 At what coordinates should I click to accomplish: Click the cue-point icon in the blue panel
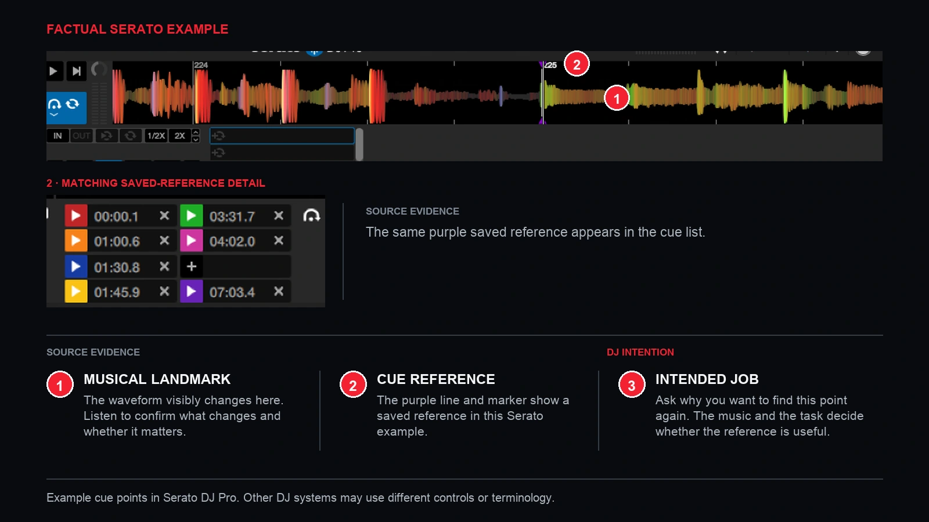coord(55,104)
